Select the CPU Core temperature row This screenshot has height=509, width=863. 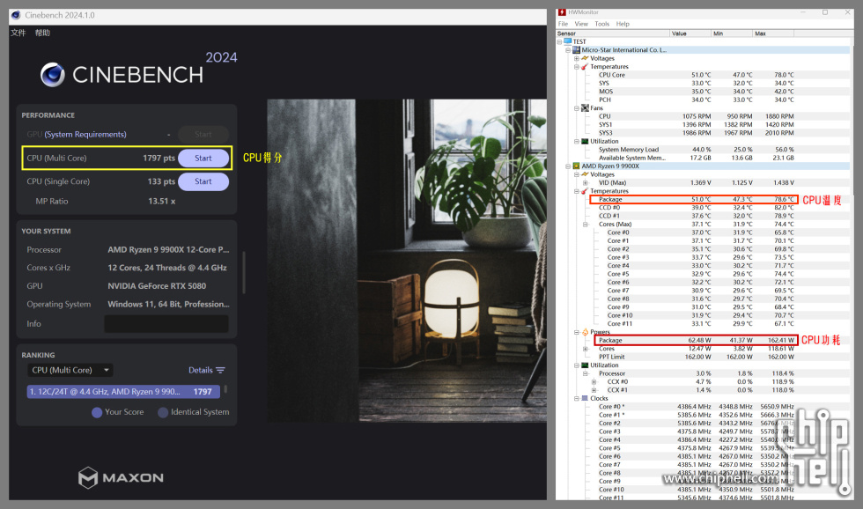point(697,75)
